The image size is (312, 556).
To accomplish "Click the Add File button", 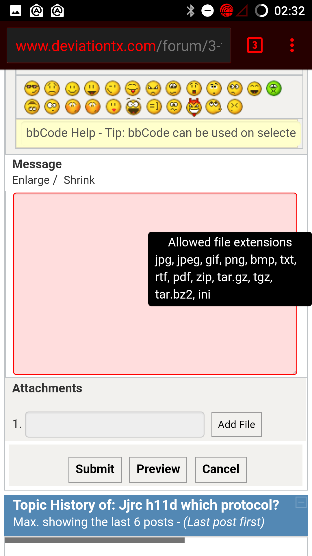I will tap(237, 425).
